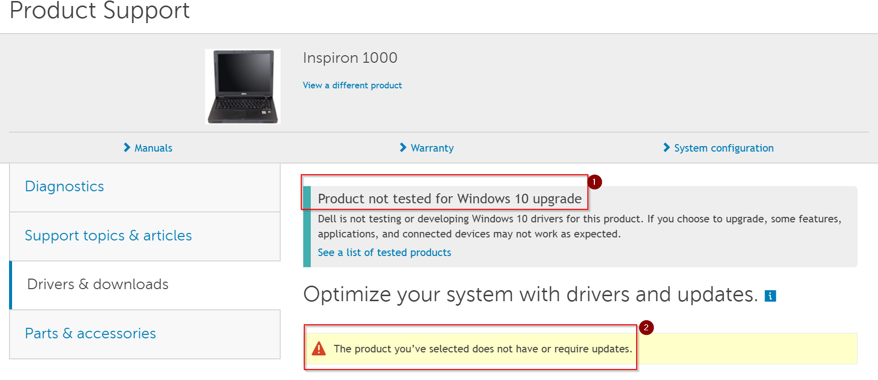Click the info icon beside Optimize heading

pyautogui.click(x=770, y=296)
